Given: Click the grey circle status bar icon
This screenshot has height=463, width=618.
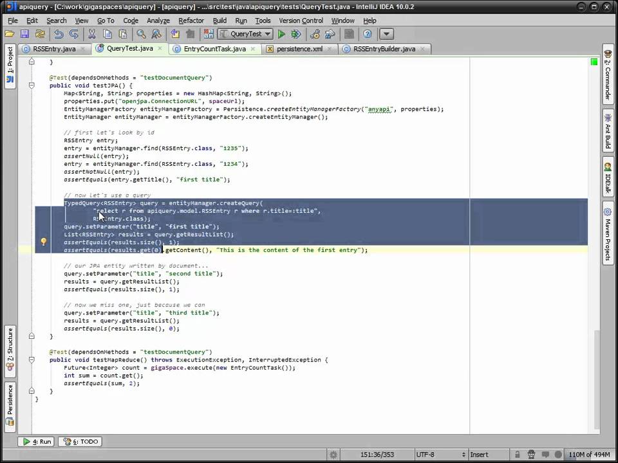Looking at the screenshot, I should coord(558,455).
